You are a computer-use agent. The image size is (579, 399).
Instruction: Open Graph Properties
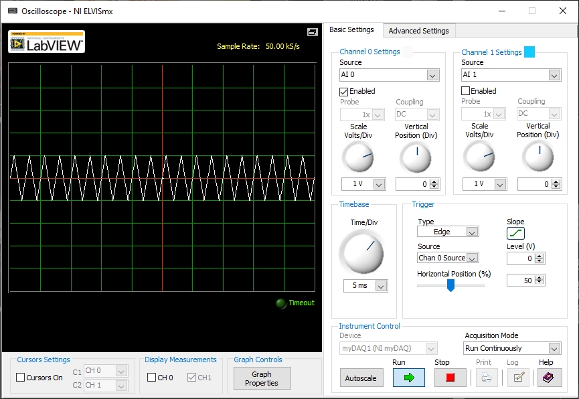(262, 378)
